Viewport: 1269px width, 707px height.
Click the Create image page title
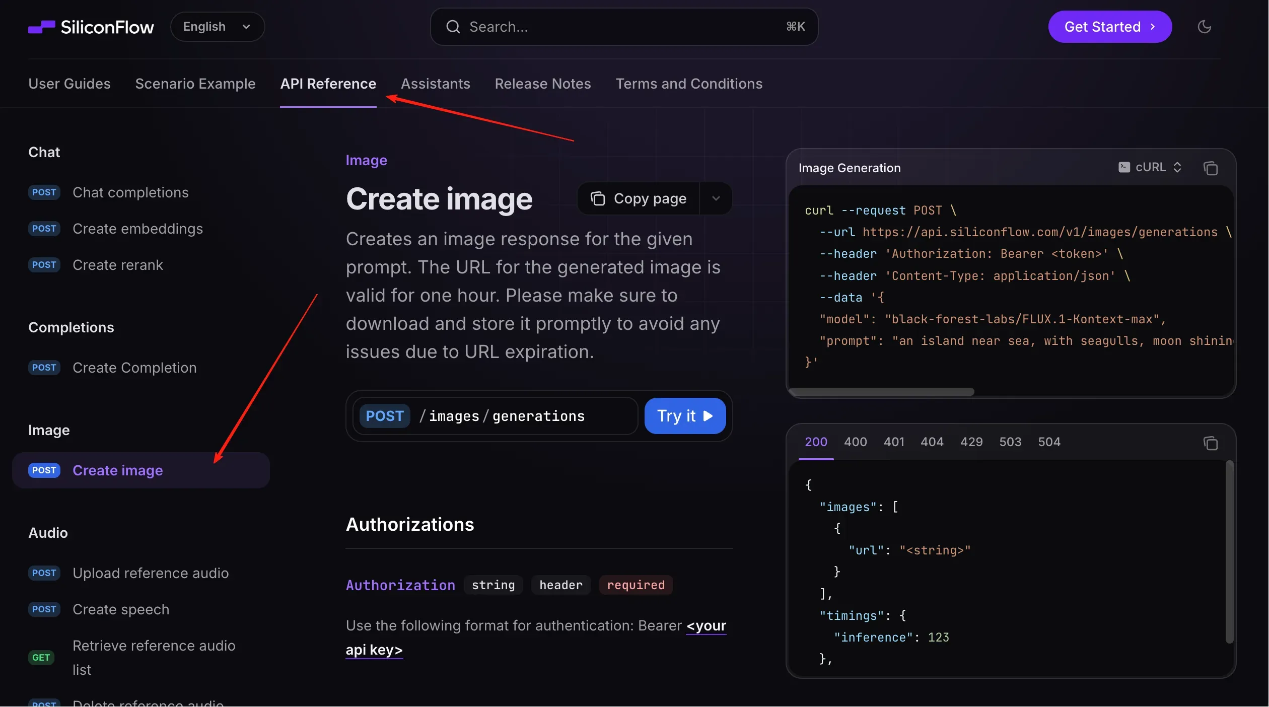point(439,199)
